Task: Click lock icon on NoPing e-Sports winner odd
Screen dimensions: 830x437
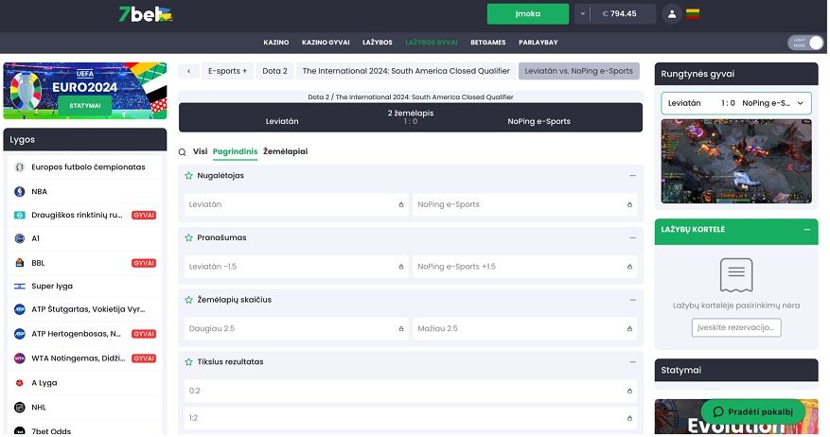Action: (x=629, y=204)
